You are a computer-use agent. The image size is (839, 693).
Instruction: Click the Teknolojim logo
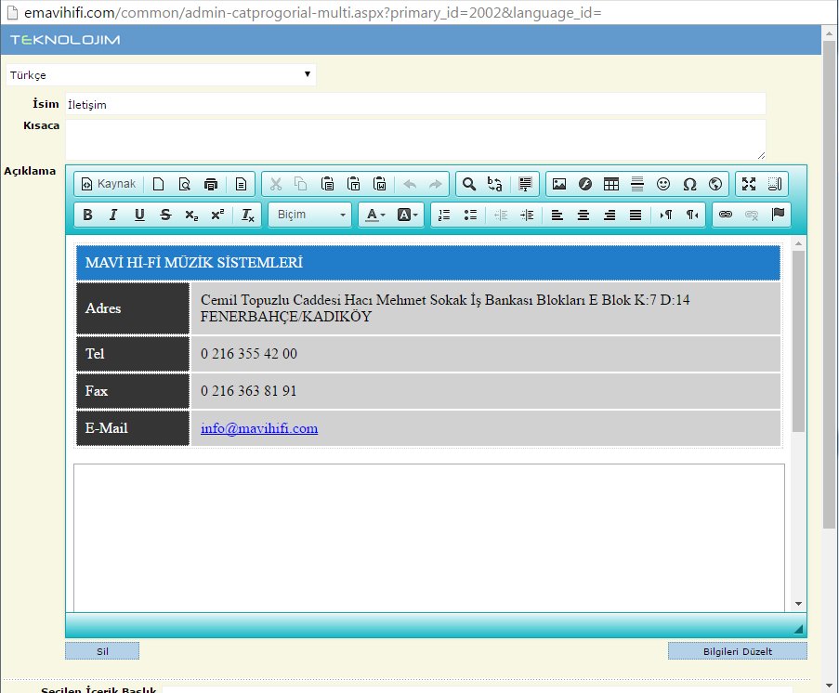(65, 40)
